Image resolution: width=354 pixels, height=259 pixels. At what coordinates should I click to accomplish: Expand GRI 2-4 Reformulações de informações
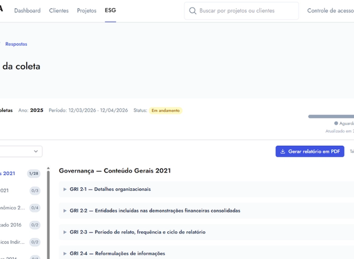coord(206,253)
